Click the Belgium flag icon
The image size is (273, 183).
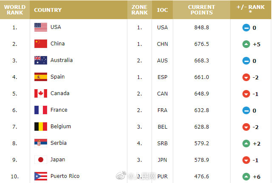41,127
